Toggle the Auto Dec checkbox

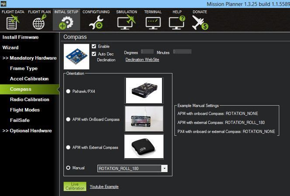click(94, 54)
